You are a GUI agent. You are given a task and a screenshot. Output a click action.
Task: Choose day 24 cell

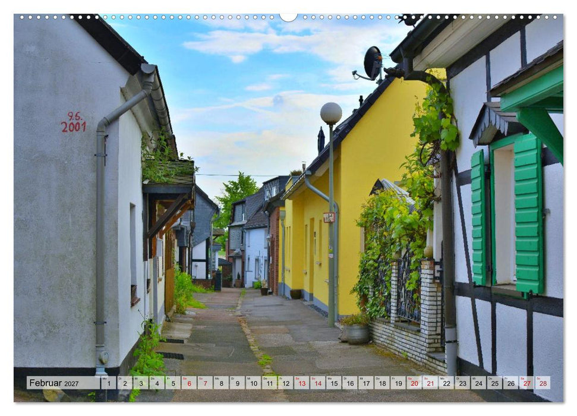pyautogui.click(x=479, y=383)
